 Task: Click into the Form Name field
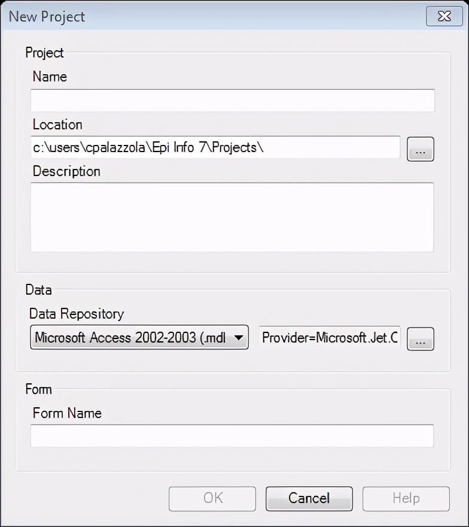click(x=232, y=436)
